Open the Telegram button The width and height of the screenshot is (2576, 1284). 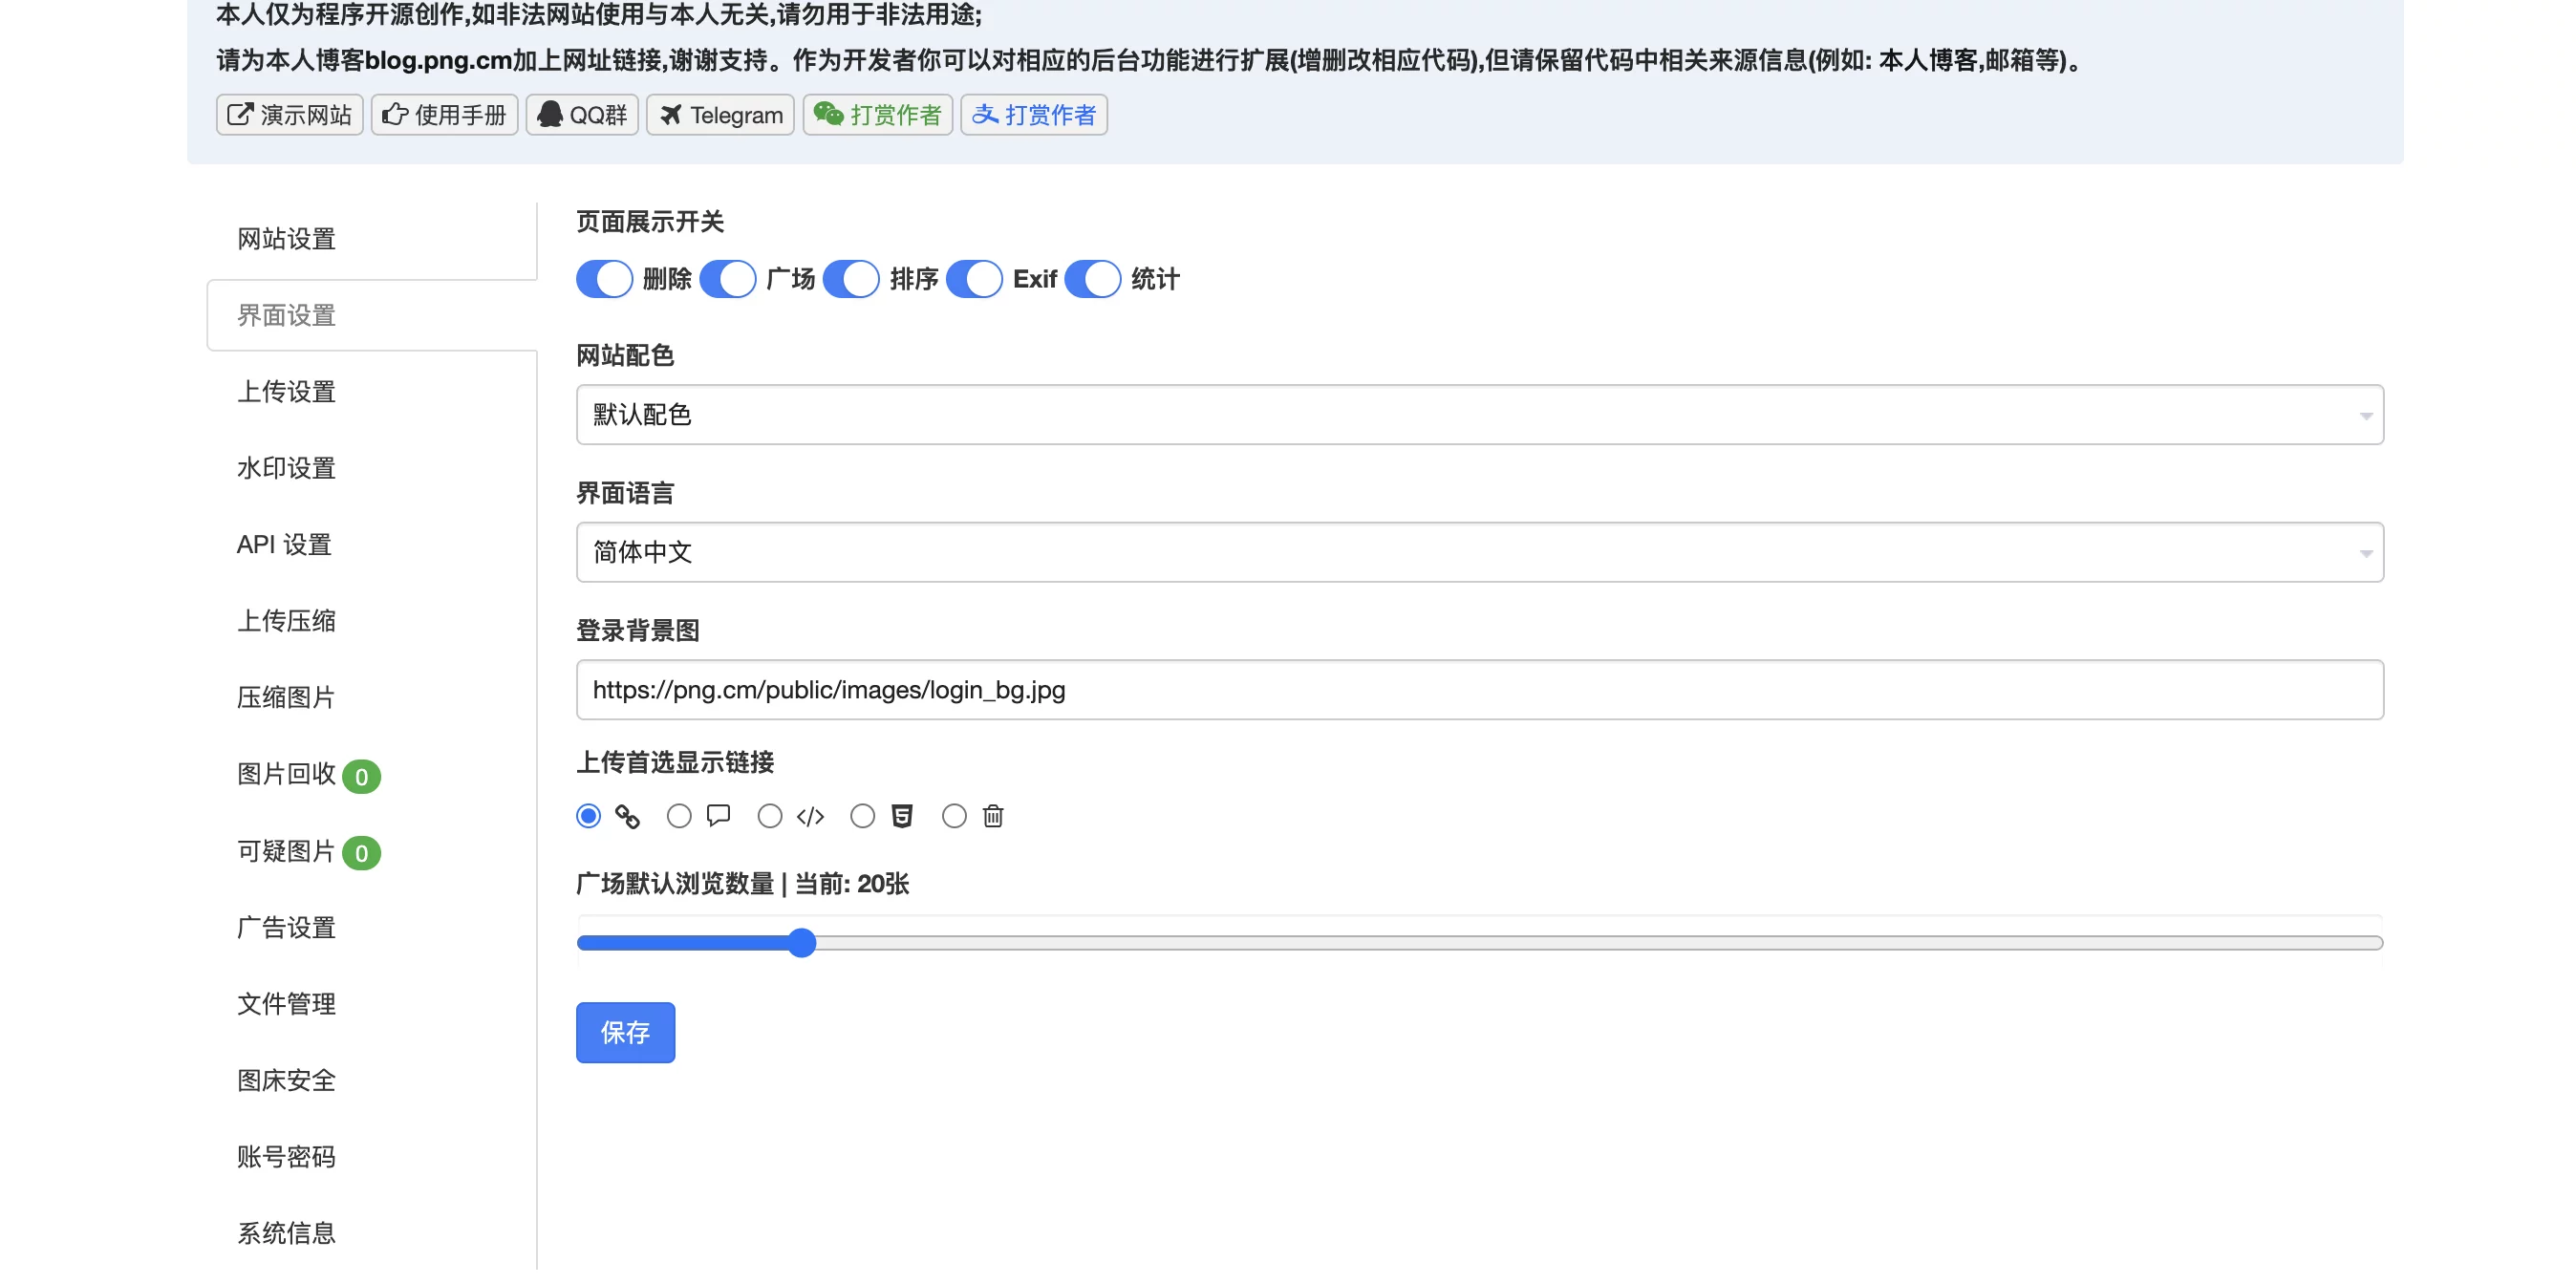pos(720,115)
